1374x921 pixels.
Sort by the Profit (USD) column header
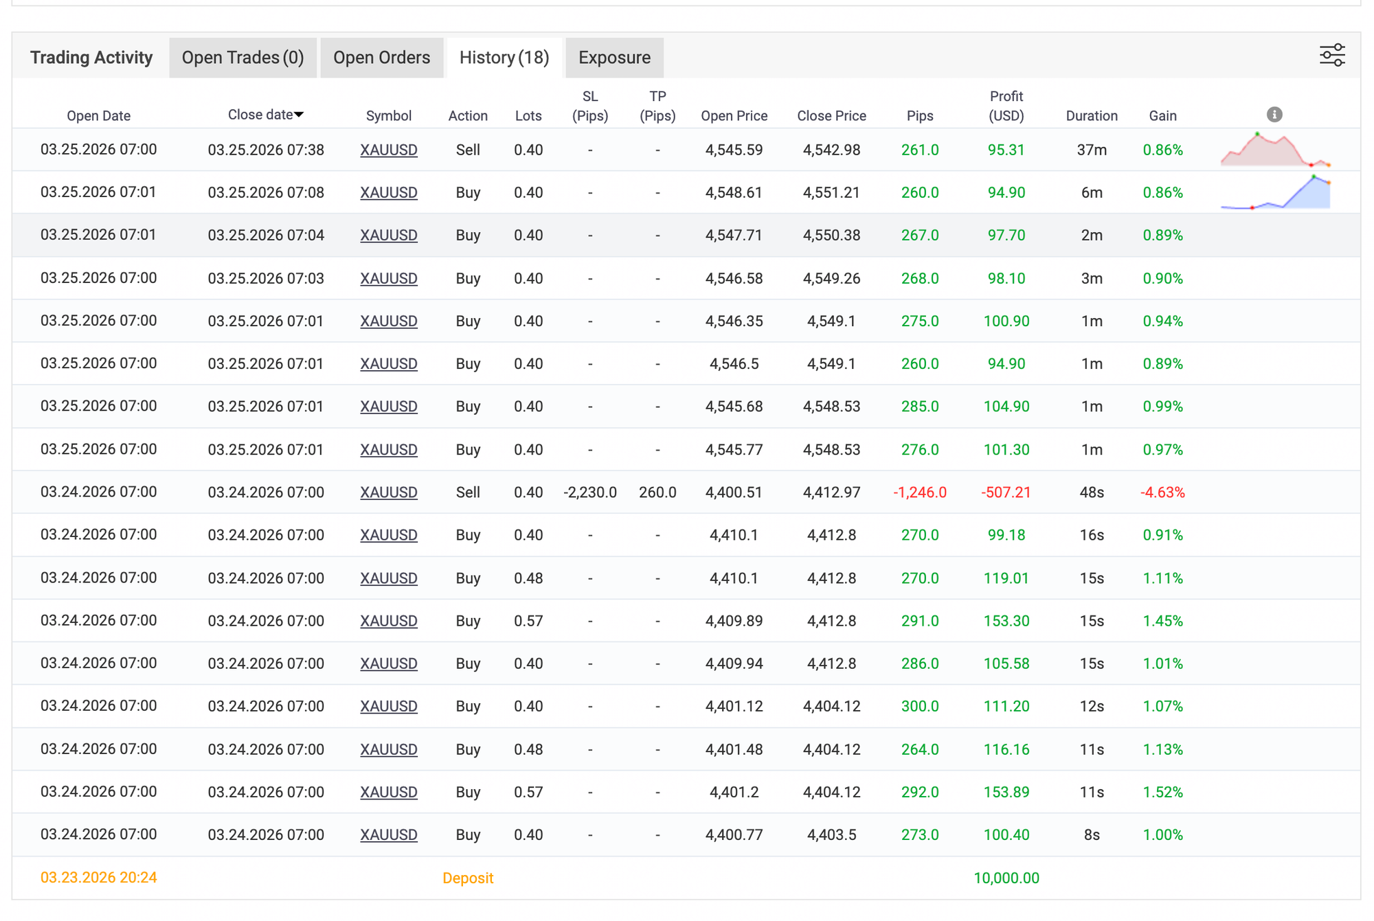(1006, 106)
